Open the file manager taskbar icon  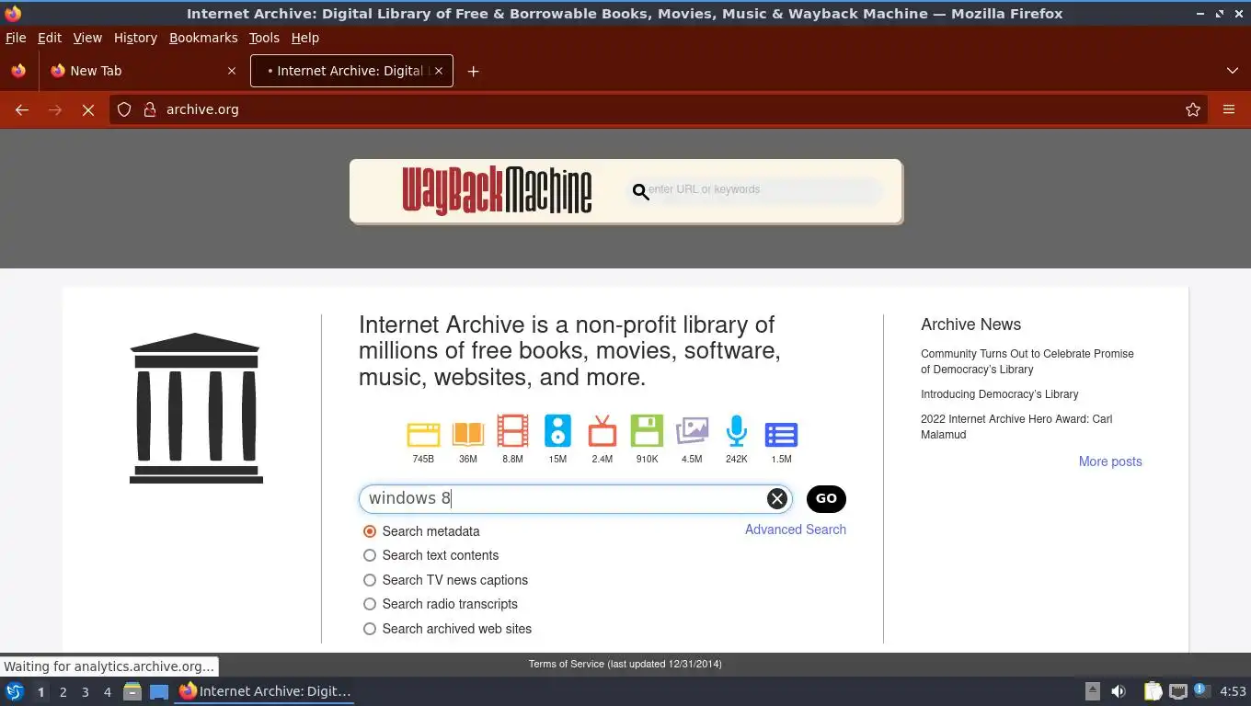pos(132,691)
